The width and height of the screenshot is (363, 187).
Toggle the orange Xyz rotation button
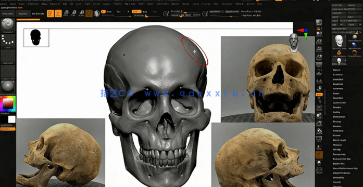pos(319,95)
